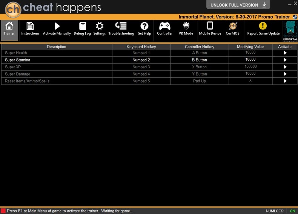Activate the Super Stamina cheat

(x=285, y=60)
